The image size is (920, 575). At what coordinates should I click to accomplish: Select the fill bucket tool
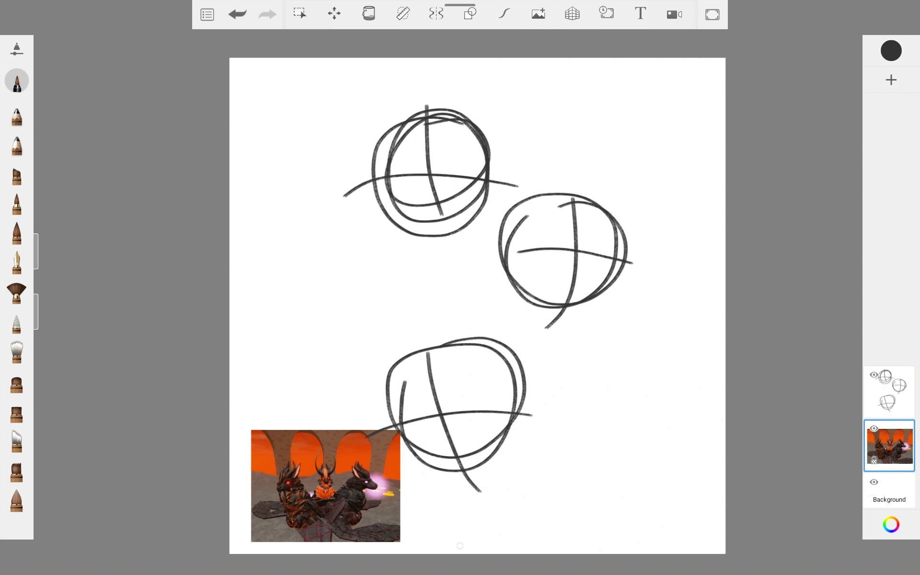pyautogui.click(x=368, y=13)
